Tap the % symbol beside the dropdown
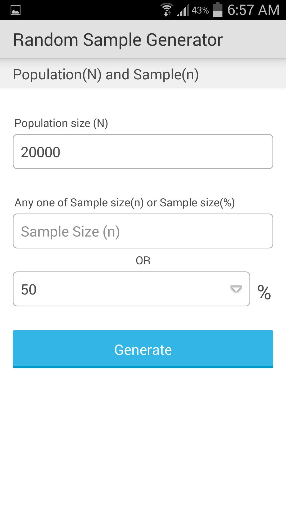The image size is (286, 508). tap(264, 292)
